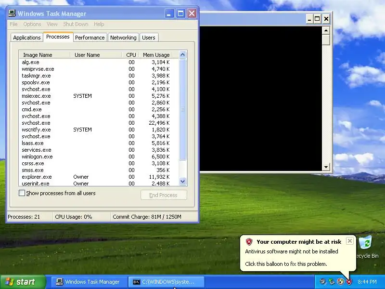
Task: Minimize the command prompt window
Action: [x=309, y=19]
